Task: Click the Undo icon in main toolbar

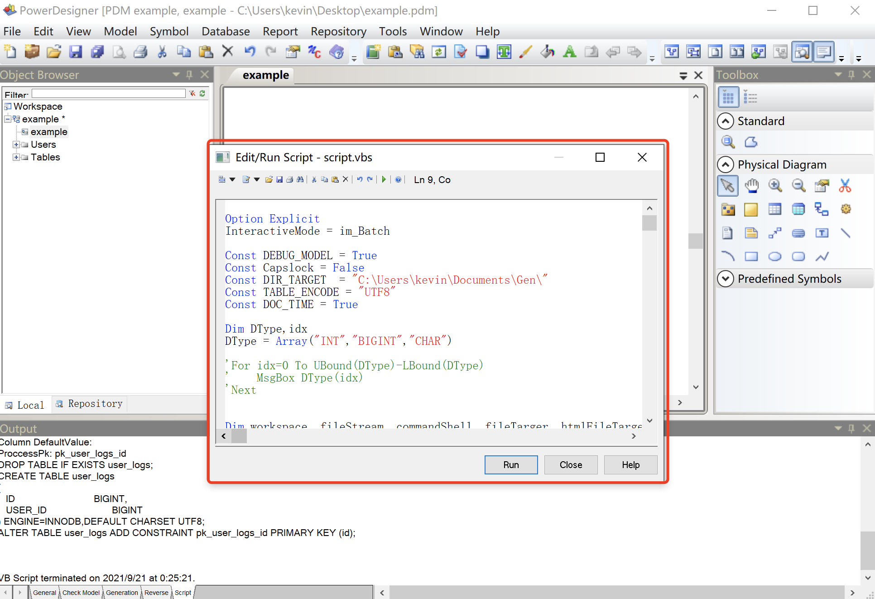Action: [x=250, y=52]
